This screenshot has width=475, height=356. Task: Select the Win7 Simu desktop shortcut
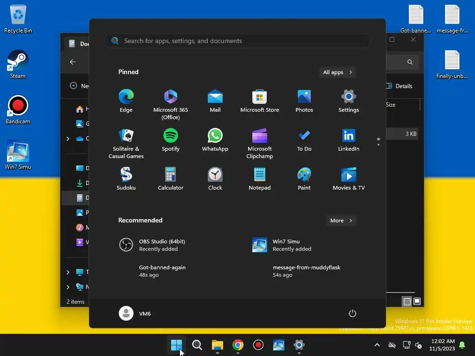[x=18, y=155]
